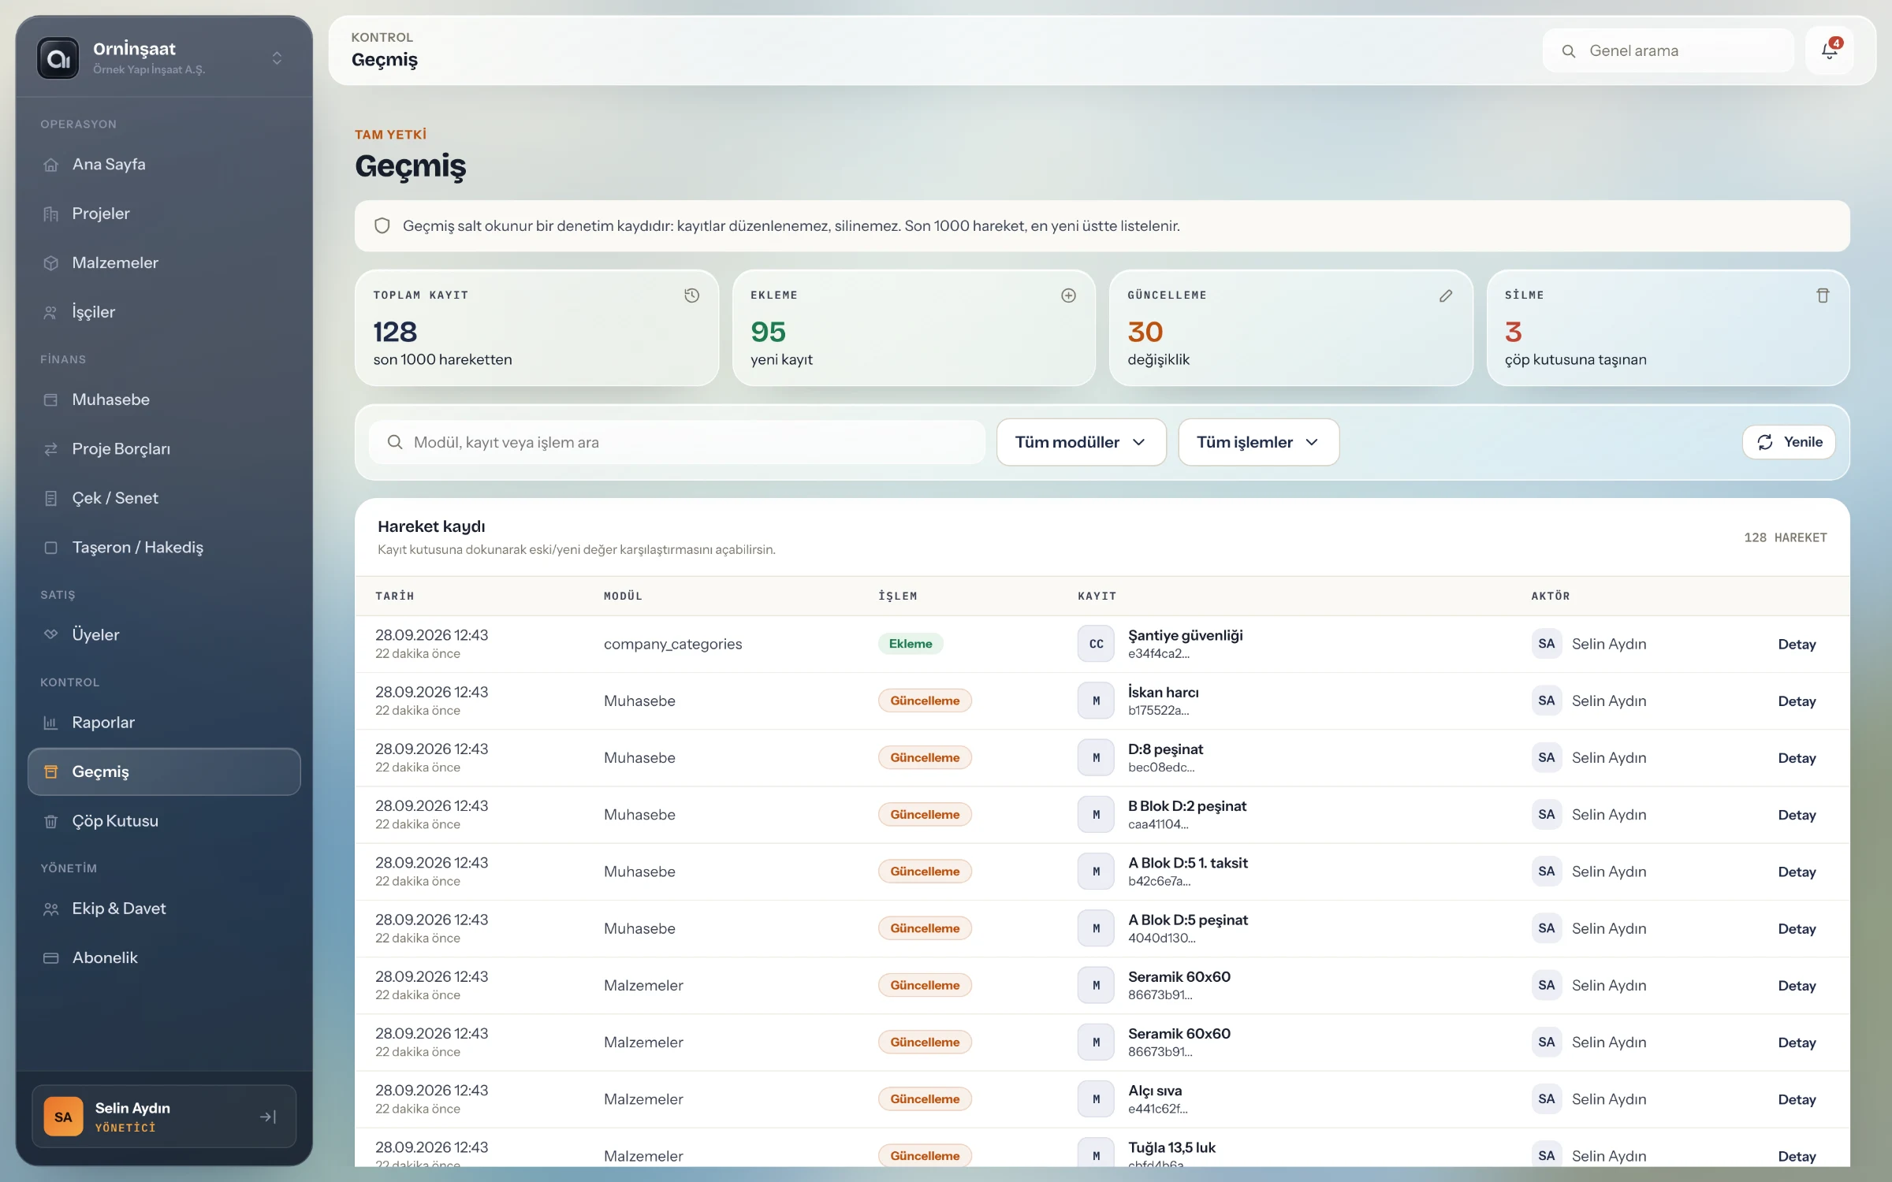Screen dimensions: 1892x1182
Task: Click the history clock icon on Toplam Kayıt card
Action: pos(691,295)
